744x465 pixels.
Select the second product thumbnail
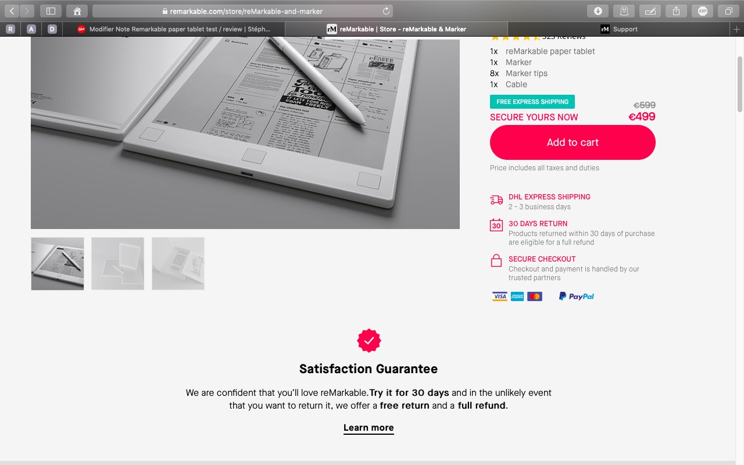click(x=117, y=263)
